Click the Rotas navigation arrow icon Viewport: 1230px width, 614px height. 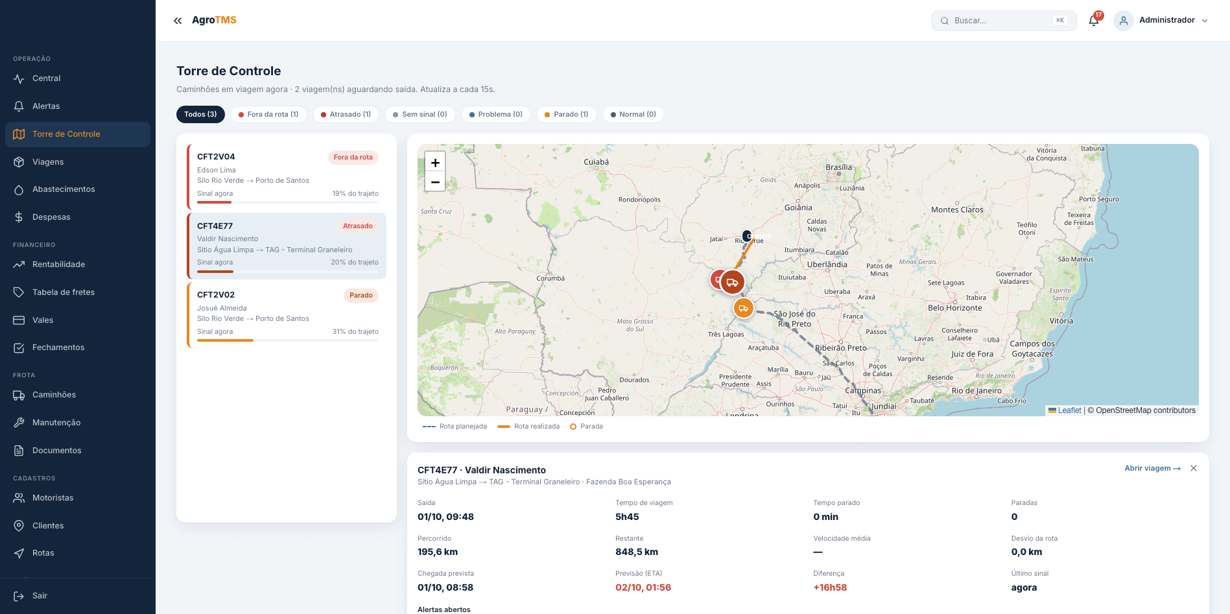pos(19,553)
